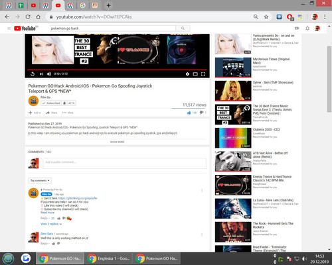Open YouTube notifications bell
This screenshot has width=332, height=265.
[x=307, y=28]
